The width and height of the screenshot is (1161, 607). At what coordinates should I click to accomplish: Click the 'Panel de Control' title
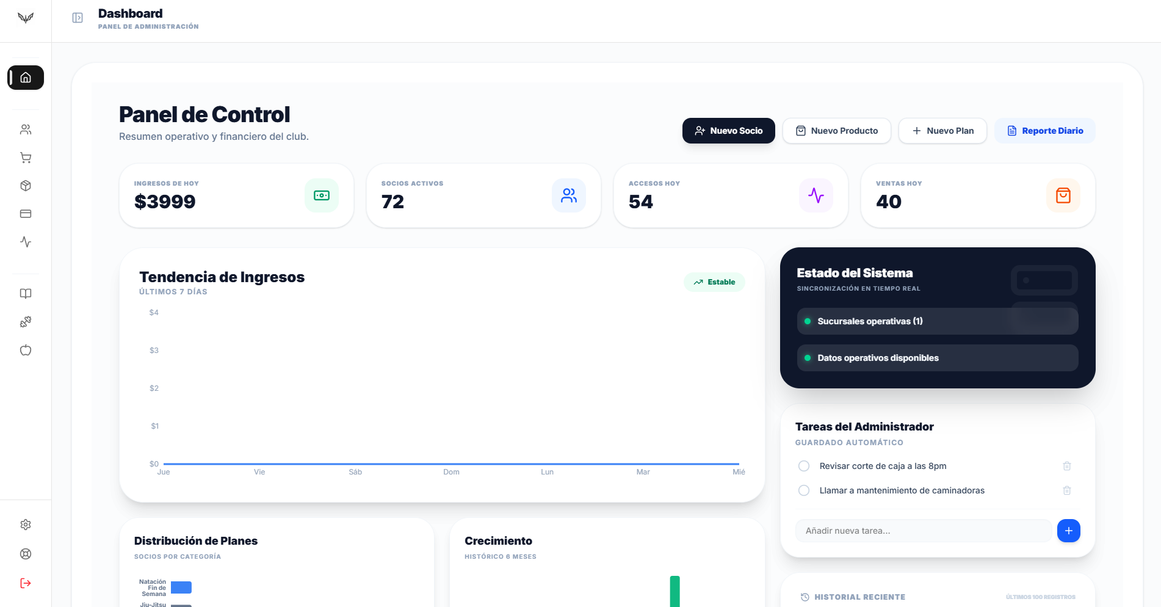(204, 115)
